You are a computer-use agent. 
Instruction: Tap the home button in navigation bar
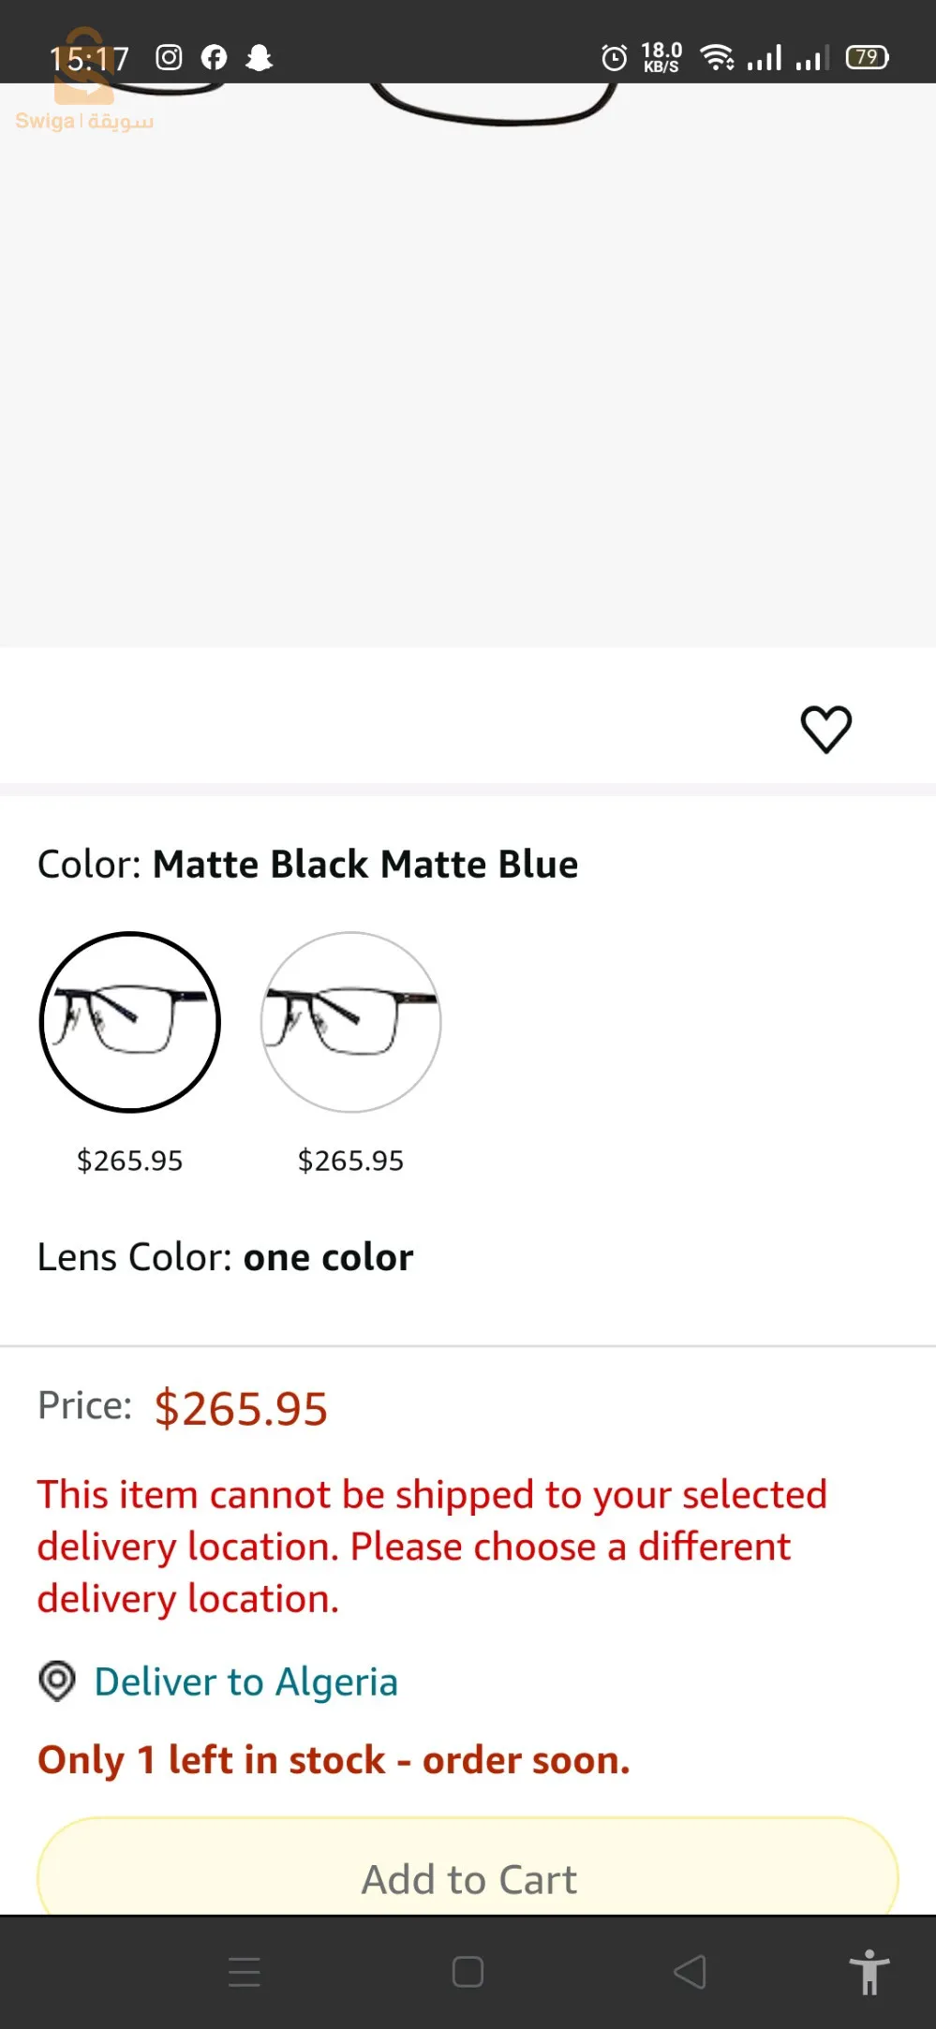point(466,1971)
